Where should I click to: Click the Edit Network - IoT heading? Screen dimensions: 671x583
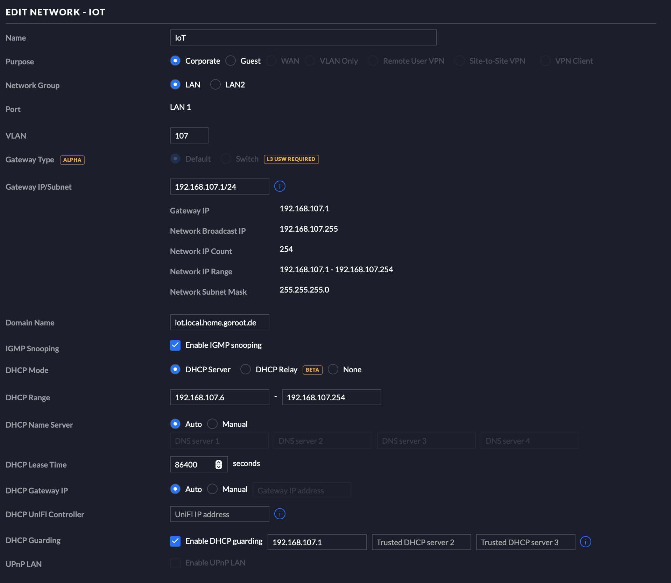55,12
